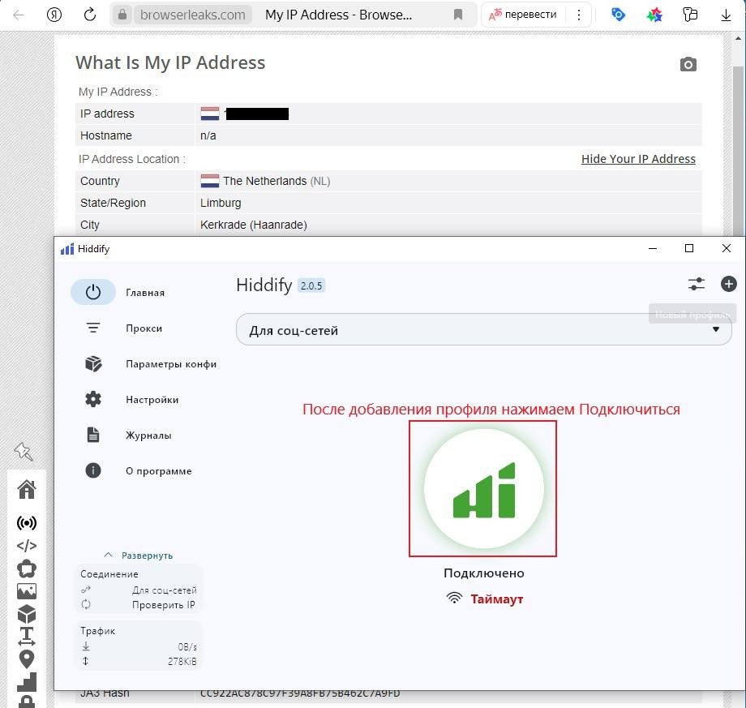Click the box icon for Параметры конфигурации
The width and height of the screenshot is (746, 708).
point(93,363)
